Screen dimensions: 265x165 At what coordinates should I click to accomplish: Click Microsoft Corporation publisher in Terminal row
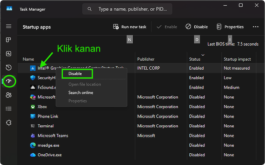158,126
